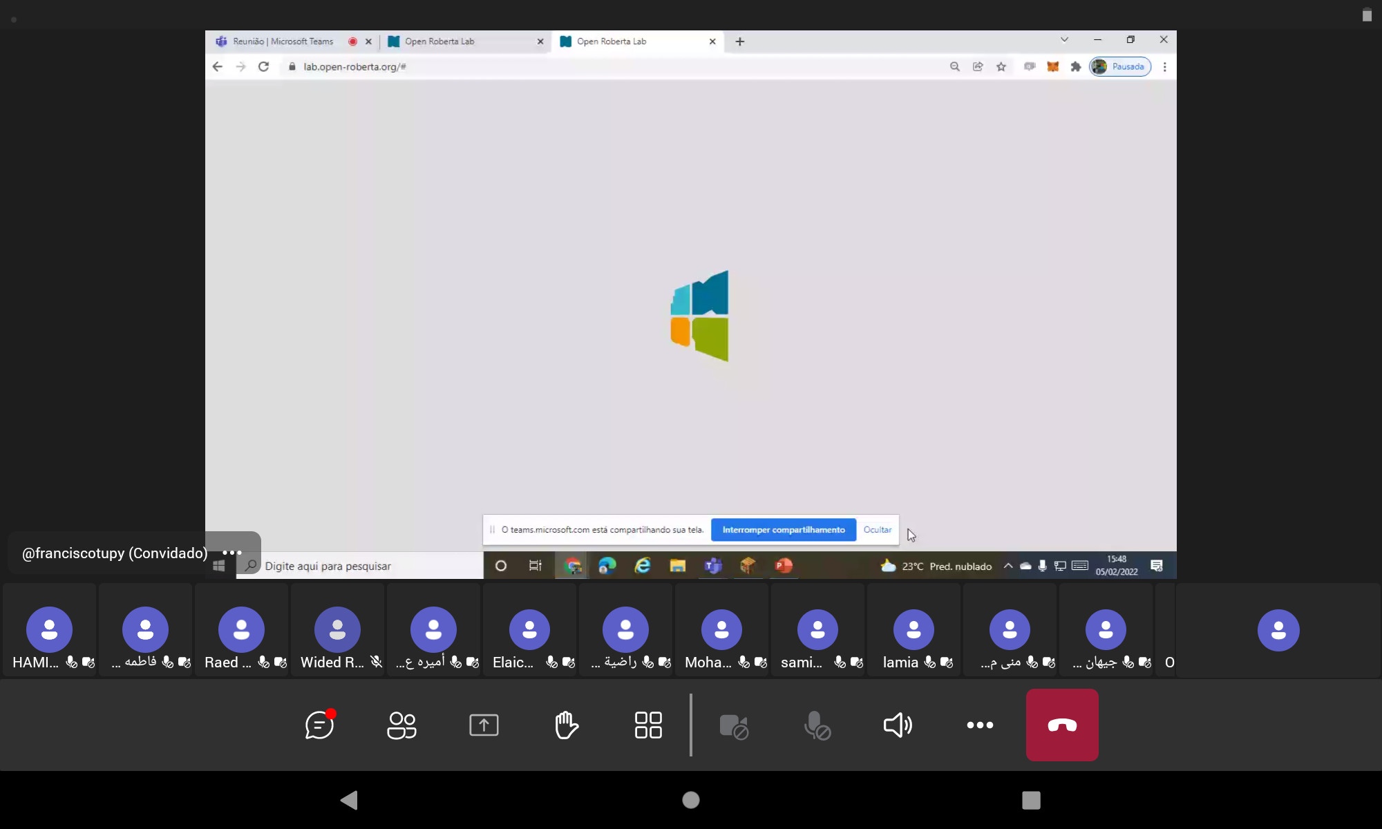Switch to Reunião Microsoft Teams browser tab
The image size is (1382, 829).
point(283,41)
